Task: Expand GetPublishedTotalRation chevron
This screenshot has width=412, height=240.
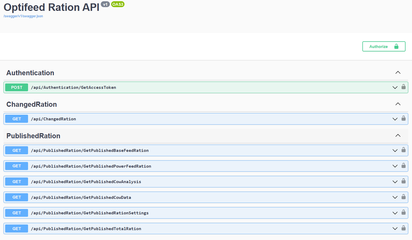Action: click(x=395, y=229)
